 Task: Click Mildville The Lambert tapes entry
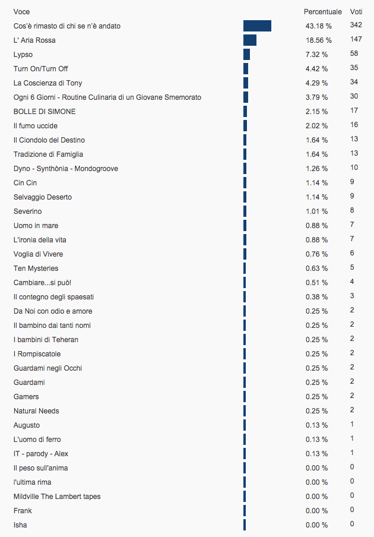pos(57,497)
